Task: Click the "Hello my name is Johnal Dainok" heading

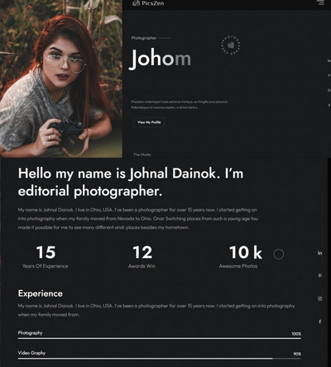Action: [x=131, y=182]
